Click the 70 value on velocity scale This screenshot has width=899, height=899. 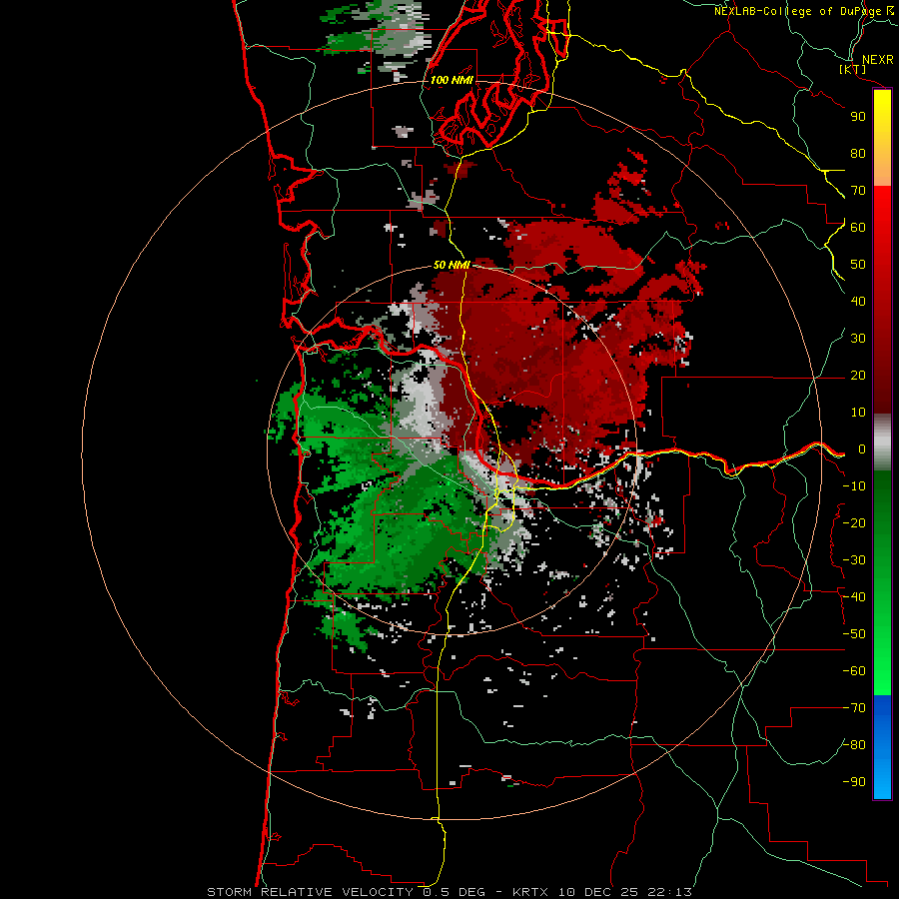858,191
